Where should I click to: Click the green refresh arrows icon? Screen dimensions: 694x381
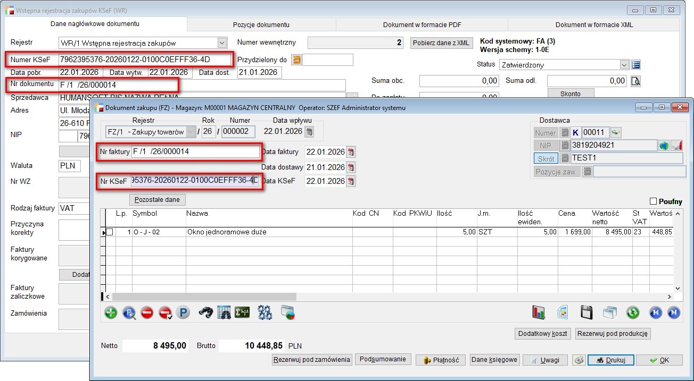[632, 312]
